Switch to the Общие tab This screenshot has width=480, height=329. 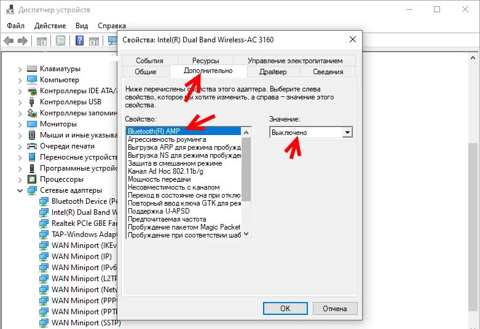146,72
